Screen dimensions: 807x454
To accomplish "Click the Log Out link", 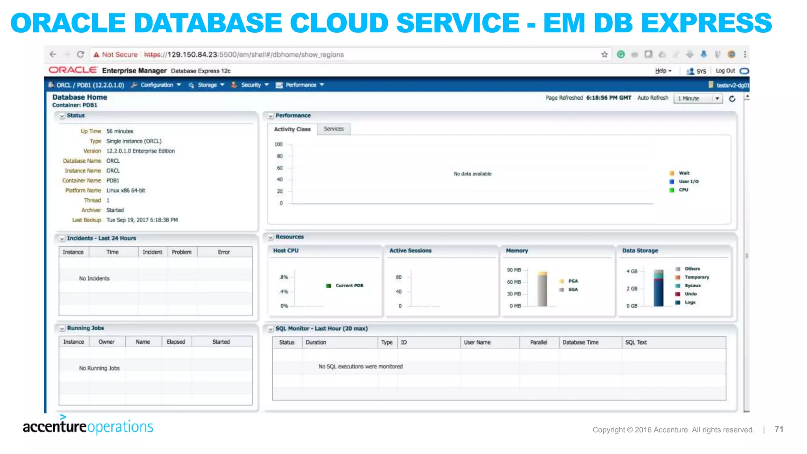I will coord(725,71).
